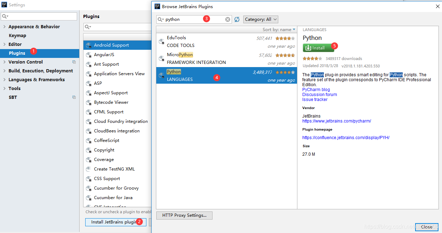Click the Close button in Browse Plugins
Image resolution: width=442 pixels, height=233 pixels.
(x=426, y=227)
